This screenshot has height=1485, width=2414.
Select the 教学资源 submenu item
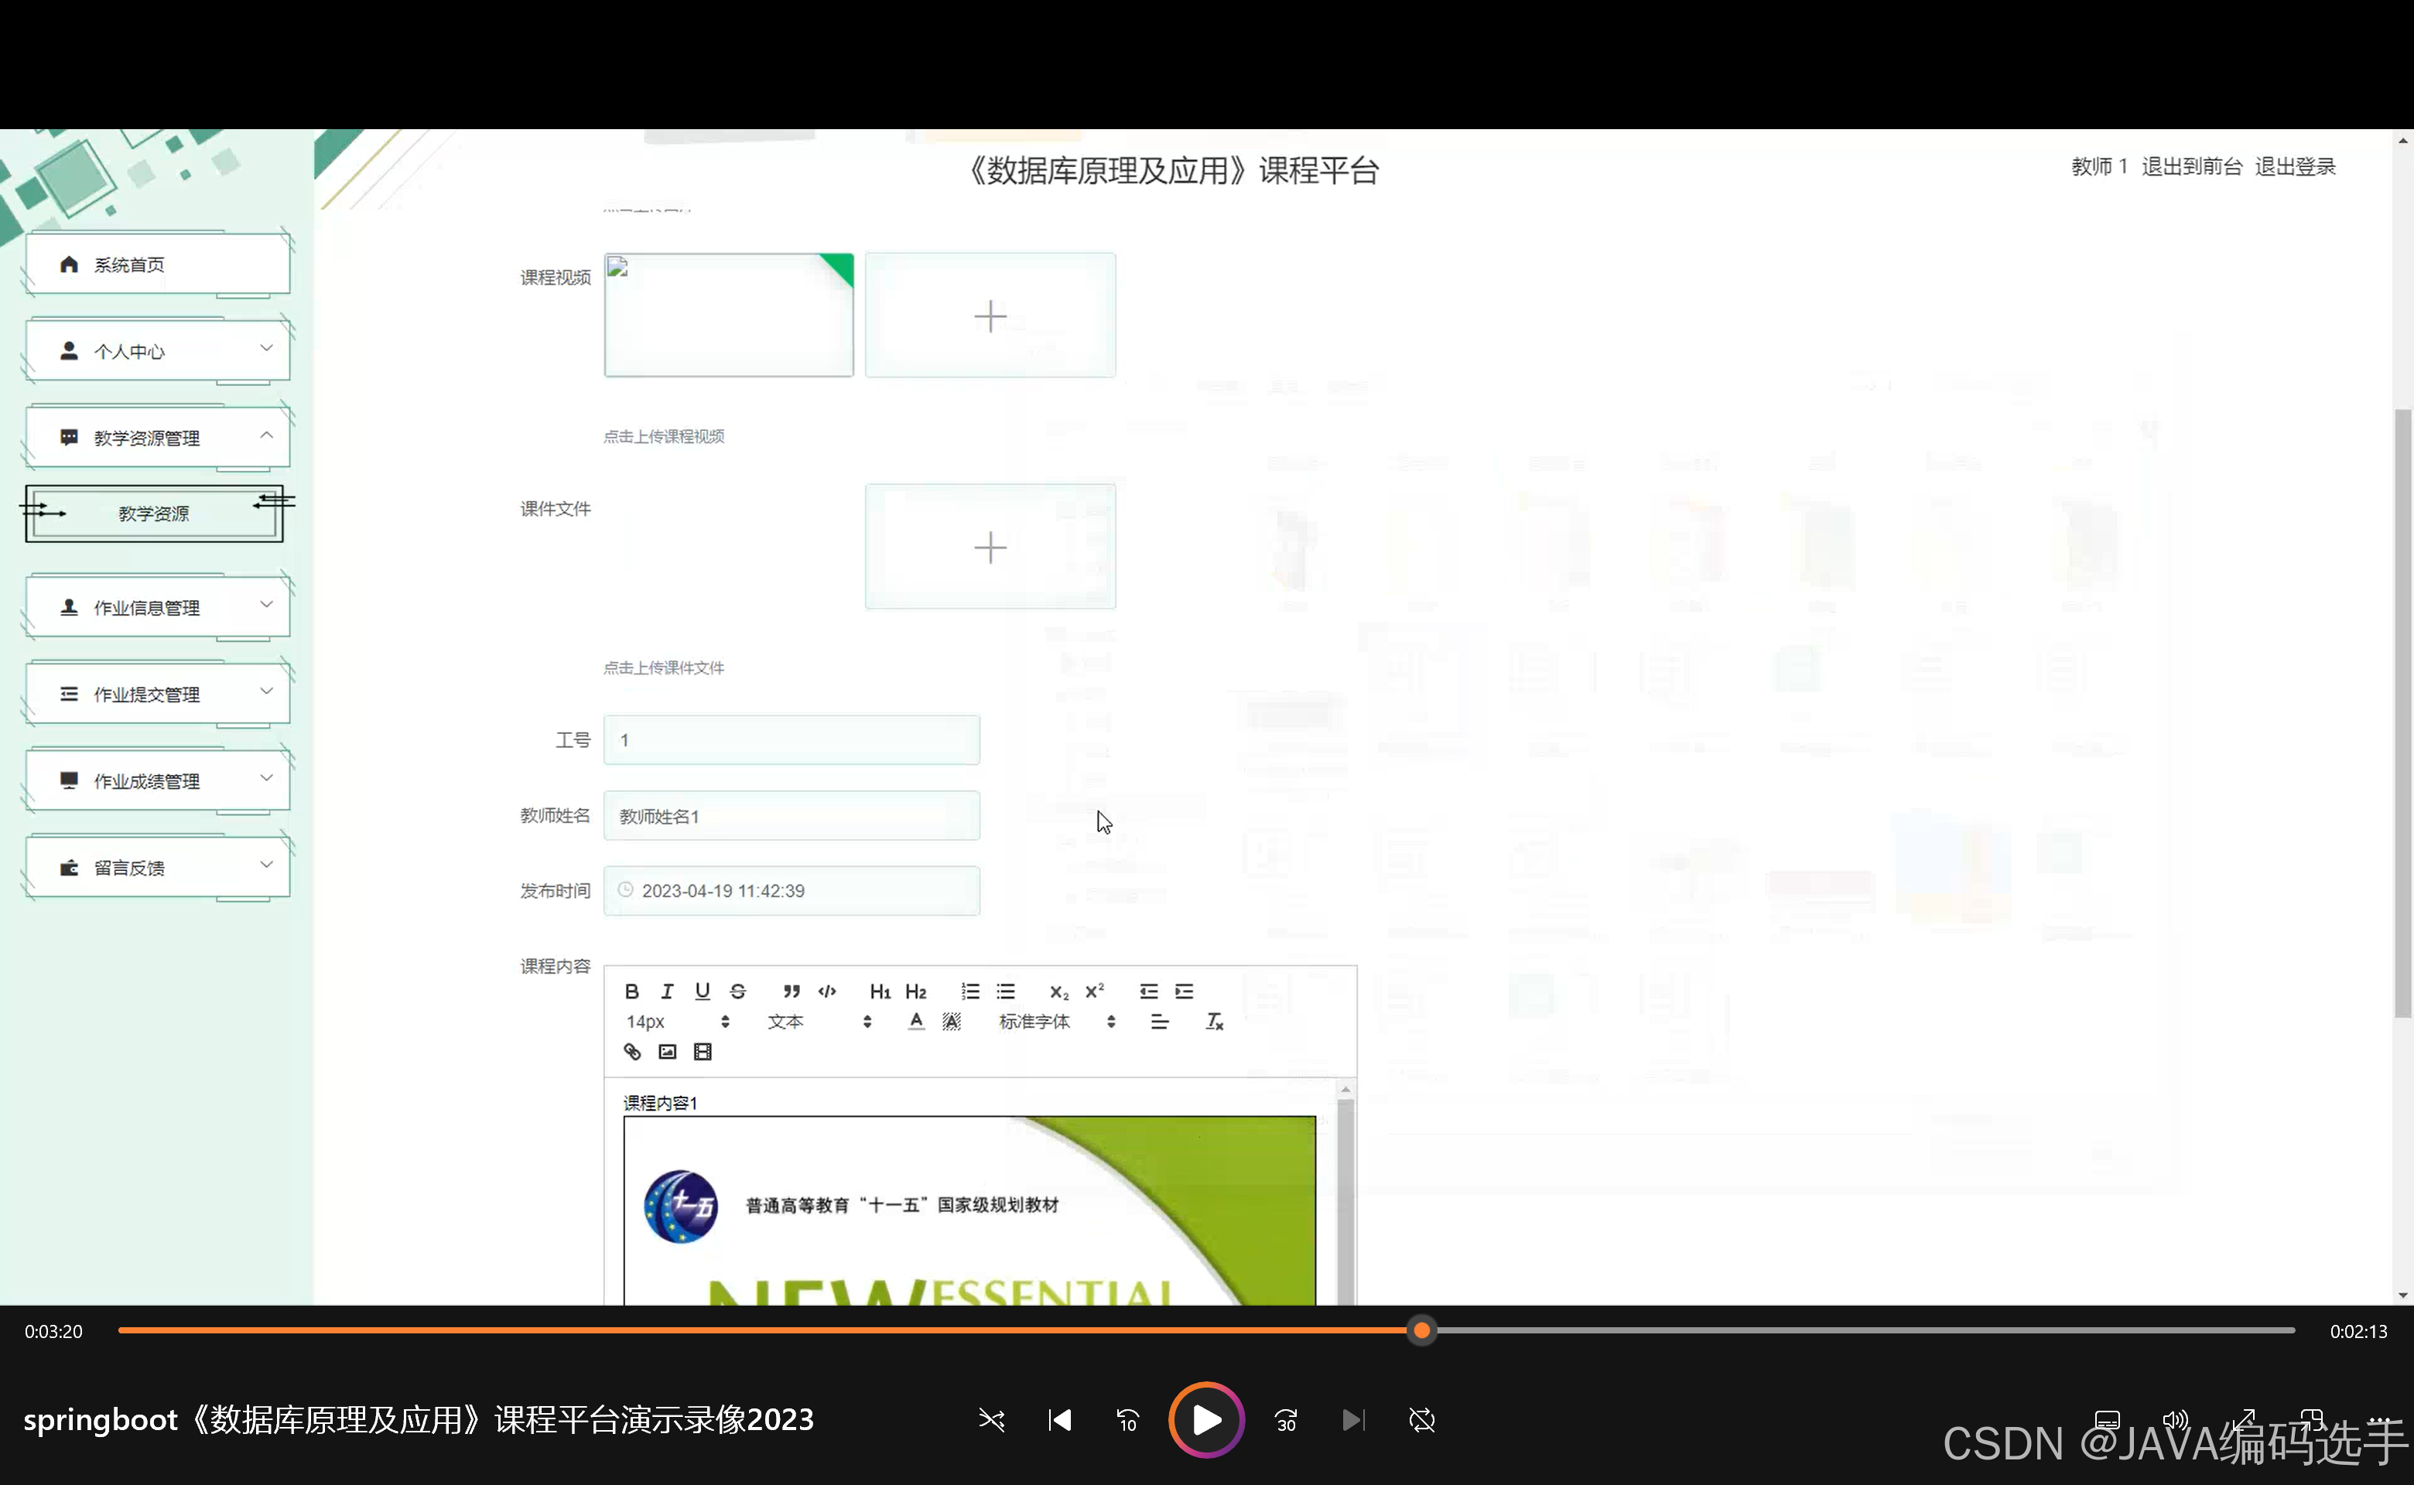pos(154,514)
